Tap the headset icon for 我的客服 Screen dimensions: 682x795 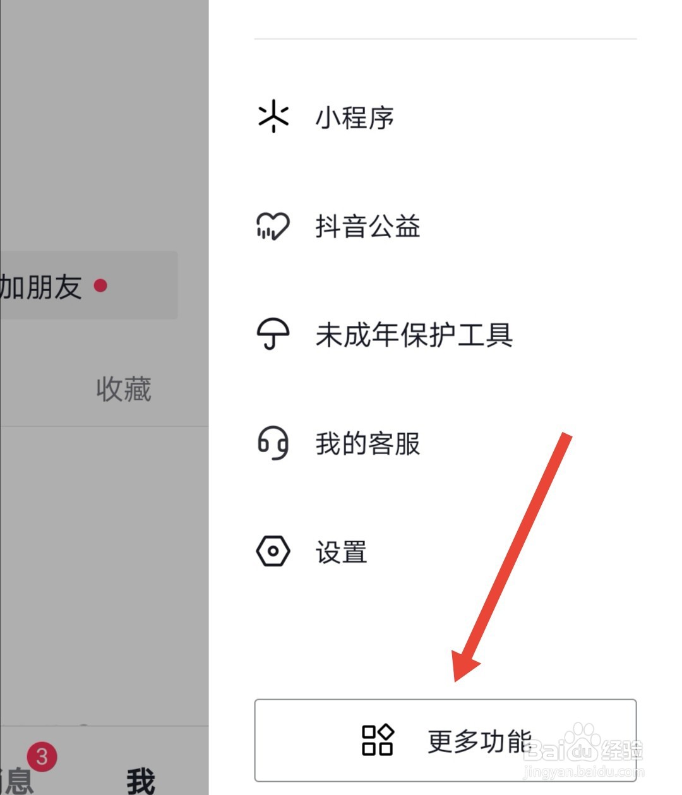(x=273, y=443)
